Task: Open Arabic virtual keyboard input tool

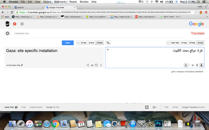Action: pos(186,65)
